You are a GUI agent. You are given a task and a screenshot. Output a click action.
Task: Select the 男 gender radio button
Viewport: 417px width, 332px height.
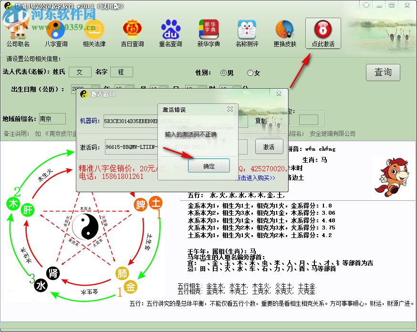tap(222, 73)
